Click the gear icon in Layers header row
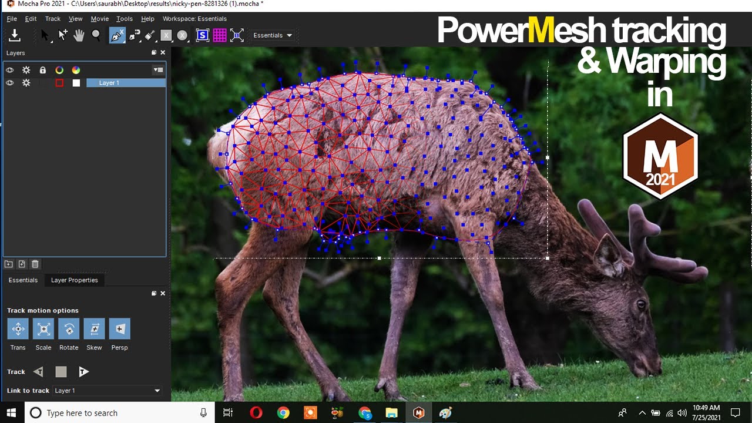The image size is (752, 423). (x=26, y=70)
